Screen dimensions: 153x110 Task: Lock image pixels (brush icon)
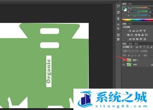point(132,56)
